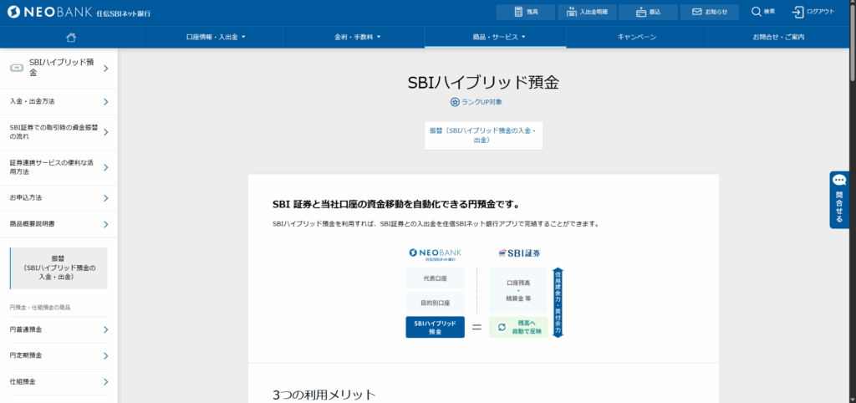
Task: Click the 入金・出金方法 sidebar item
Action: point(59,101)
